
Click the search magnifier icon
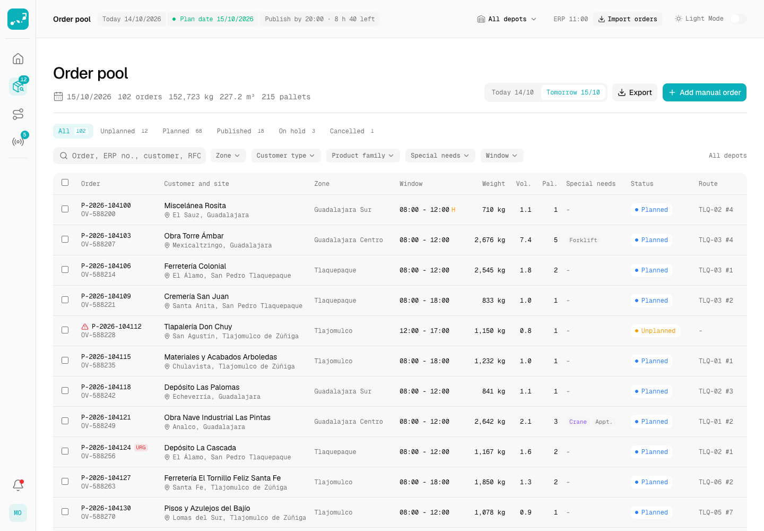pyautogui.click(x=64, y=156)
